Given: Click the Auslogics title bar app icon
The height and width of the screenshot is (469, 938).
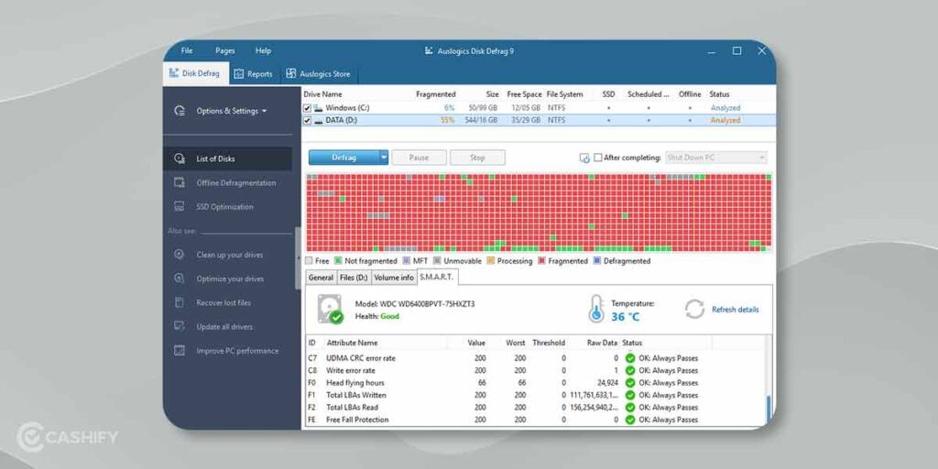Looking at the screenshot, I should coord(429,51).
